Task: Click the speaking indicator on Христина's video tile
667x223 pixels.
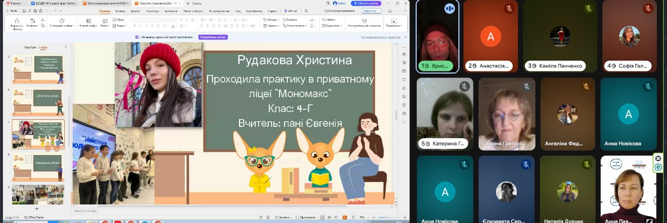Action: pos(449,8)
